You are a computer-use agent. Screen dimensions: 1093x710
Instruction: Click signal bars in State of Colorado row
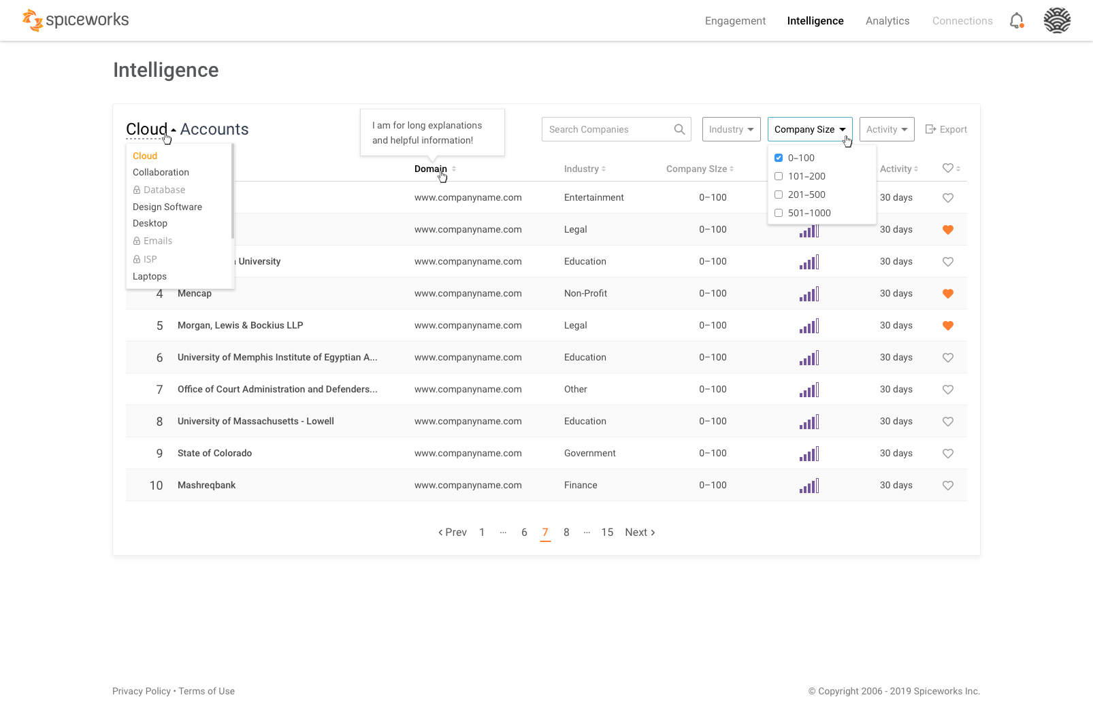point(809,454)
